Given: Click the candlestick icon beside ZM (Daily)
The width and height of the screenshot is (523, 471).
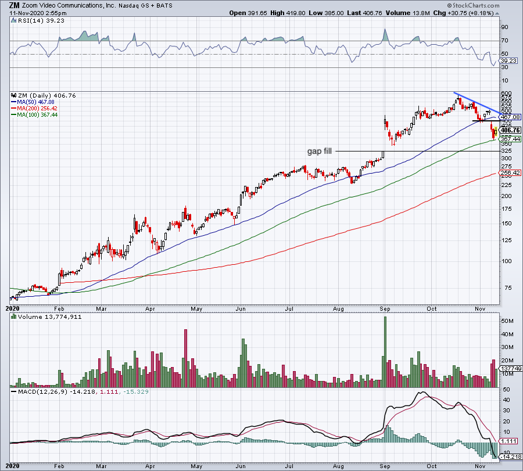Looking at the screenshot, I should pos(14,95).
